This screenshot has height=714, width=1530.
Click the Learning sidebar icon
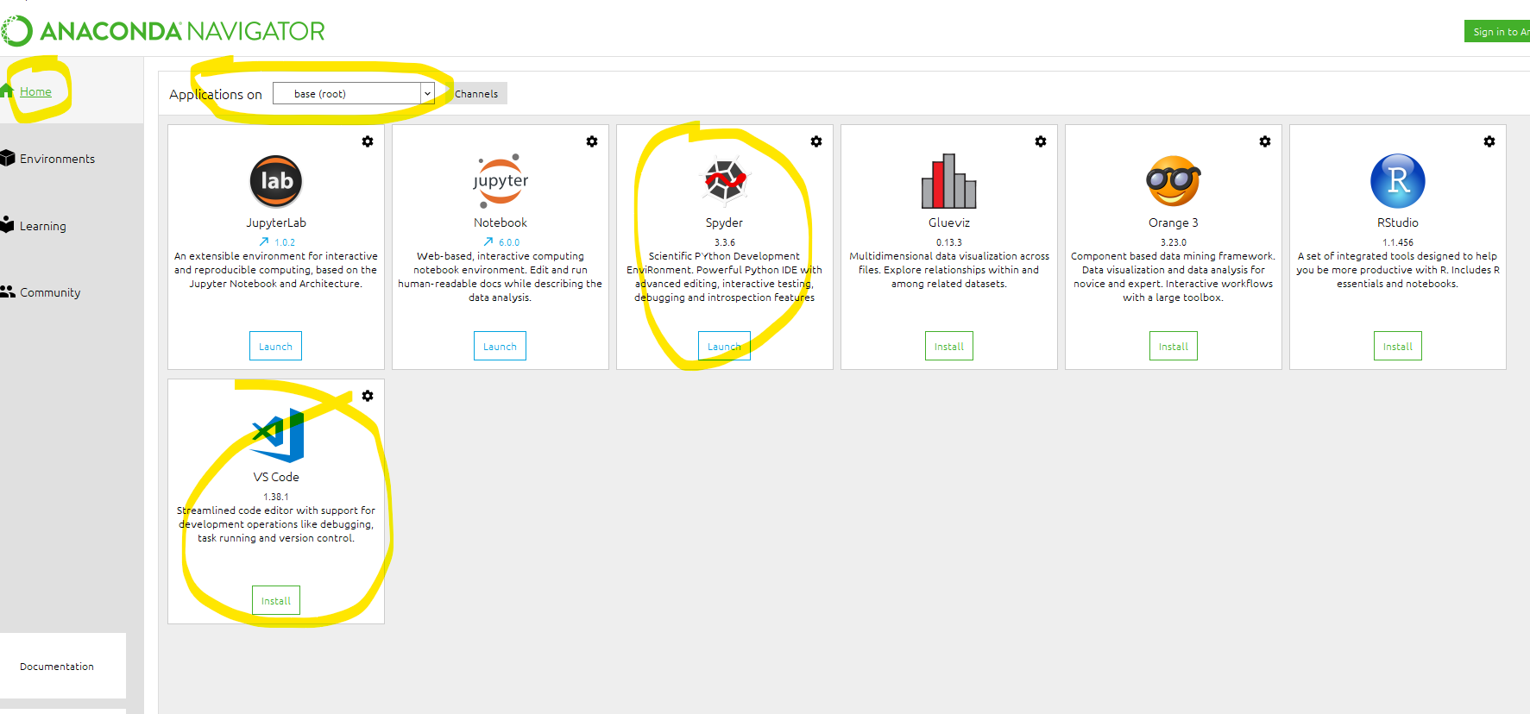[x=8, y=224]
